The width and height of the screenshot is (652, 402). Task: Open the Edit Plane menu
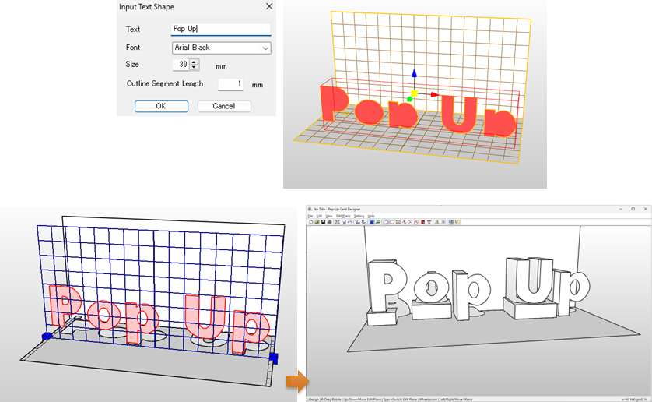(x=343, y=216)
